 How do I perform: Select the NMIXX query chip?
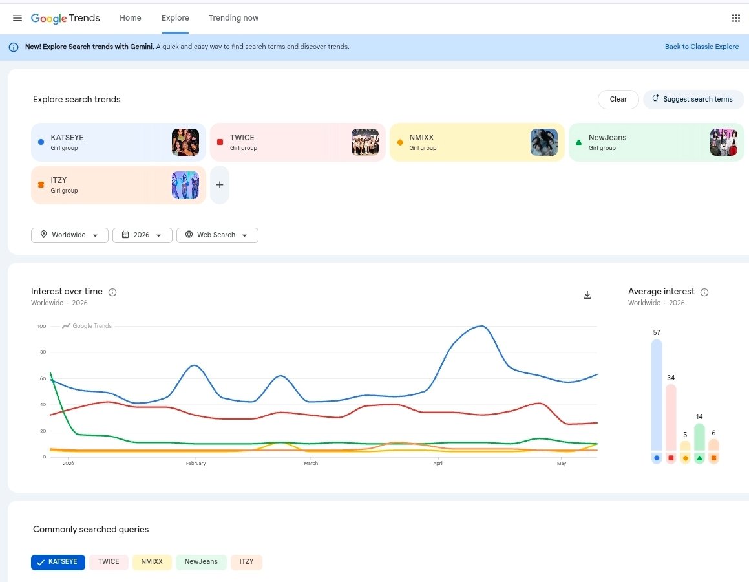pos(152,562)
